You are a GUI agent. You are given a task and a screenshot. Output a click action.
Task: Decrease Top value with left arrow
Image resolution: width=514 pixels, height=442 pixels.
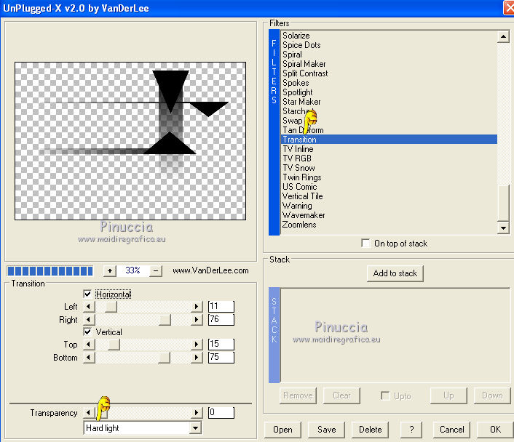[89, 345]
